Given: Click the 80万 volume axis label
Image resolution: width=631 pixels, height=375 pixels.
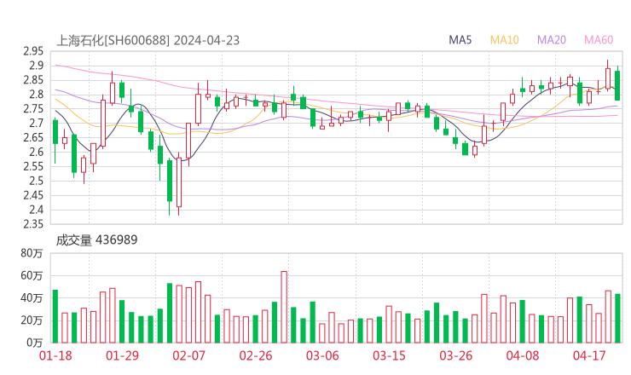Looking at the screenshot, I should point(32,253).
